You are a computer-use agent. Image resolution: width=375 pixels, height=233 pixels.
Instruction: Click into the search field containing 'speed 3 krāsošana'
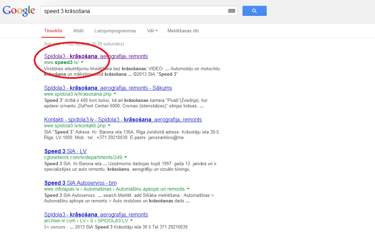tap(134, 11)
